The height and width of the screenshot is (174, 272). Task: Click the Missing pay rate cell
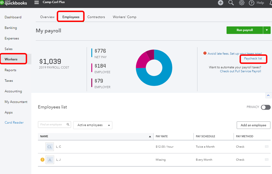click(x=161, y=160)
